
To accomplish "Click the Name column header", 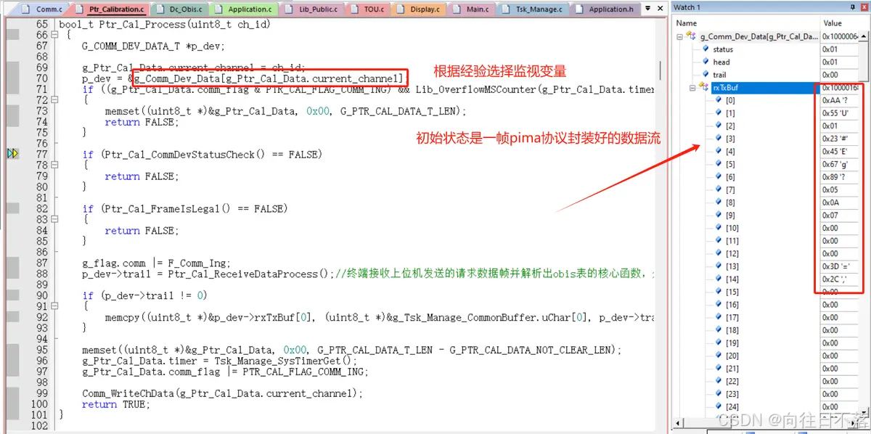I will tap(746, 23).
